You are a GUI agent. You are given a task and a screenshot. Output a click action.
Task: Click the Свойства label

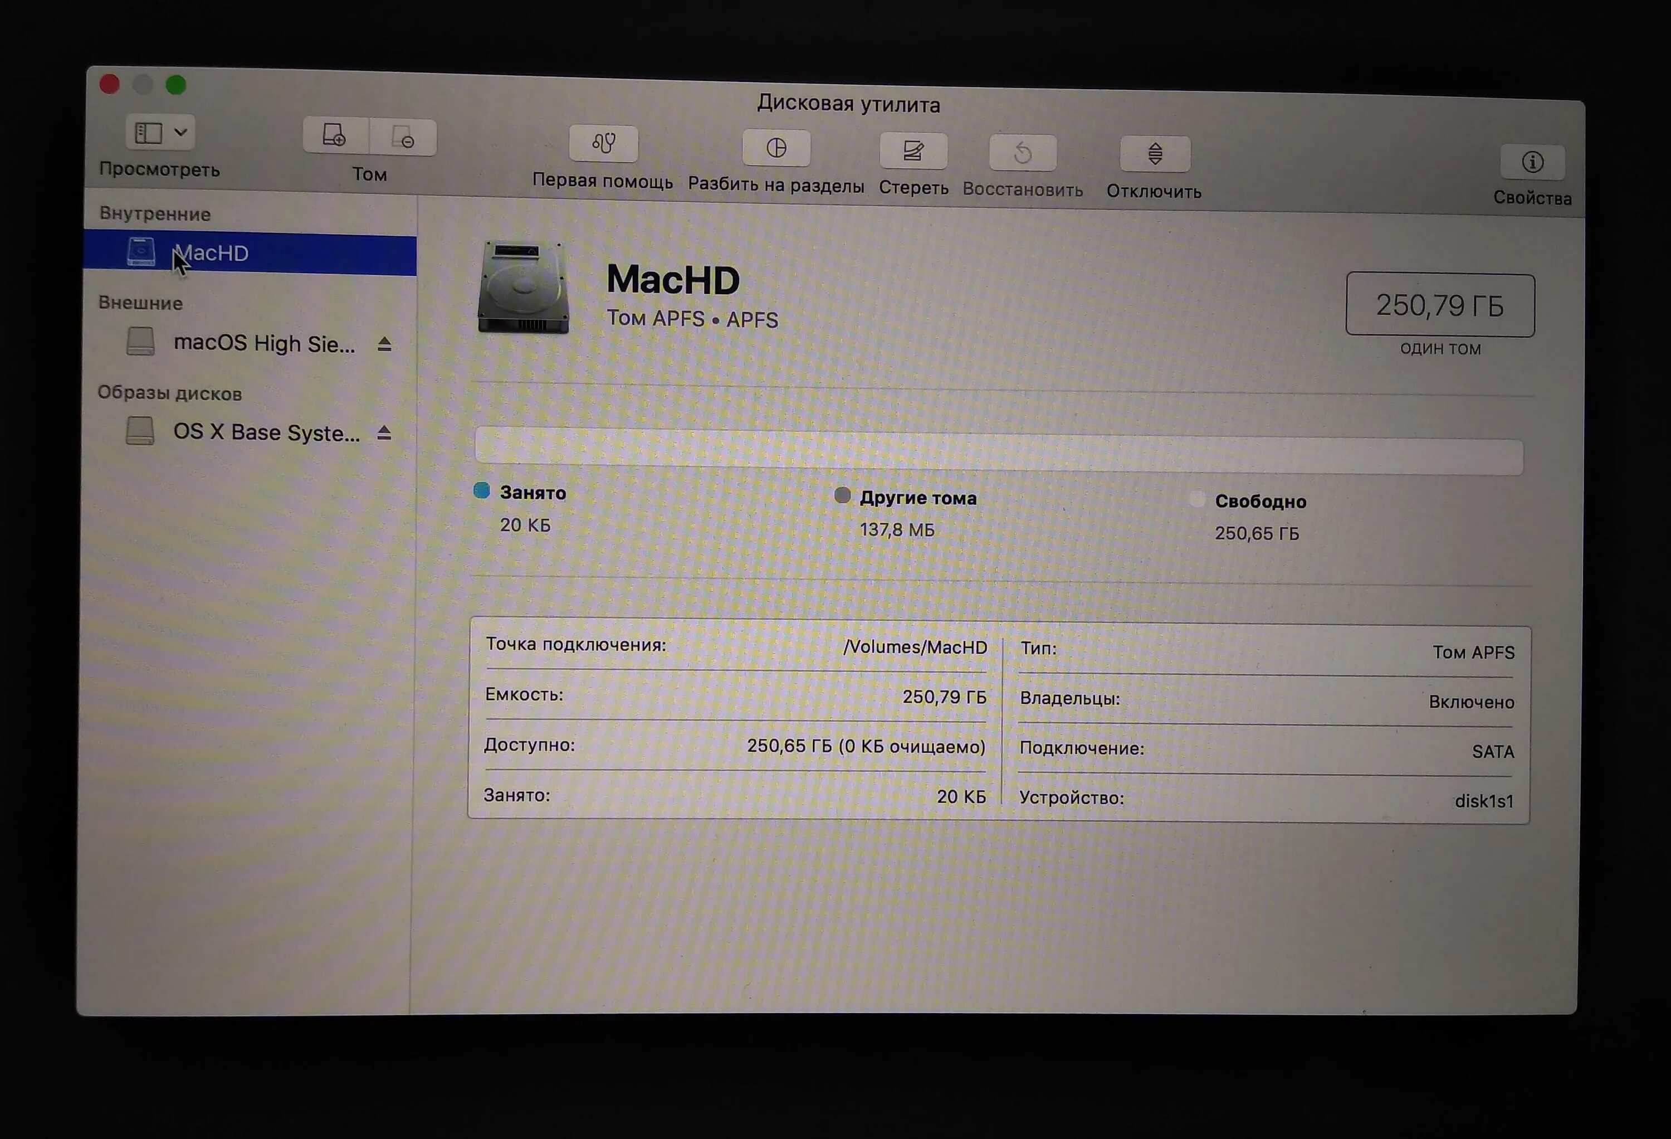1533,198
